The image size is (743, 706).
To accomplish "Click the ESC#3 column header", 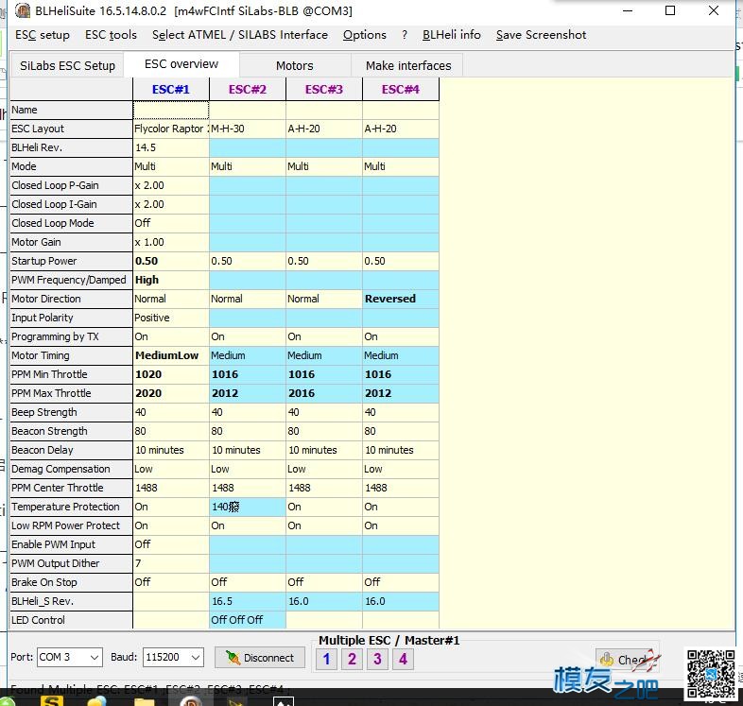I will point(324,90).
